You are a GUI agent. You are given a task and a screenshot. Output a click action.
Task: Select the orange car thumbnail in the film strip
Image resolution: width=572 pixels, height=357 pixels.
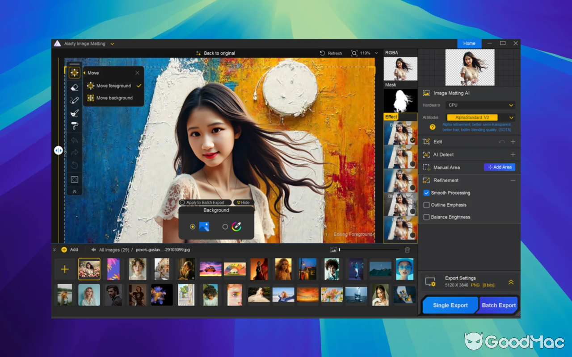tap(210, 268)
